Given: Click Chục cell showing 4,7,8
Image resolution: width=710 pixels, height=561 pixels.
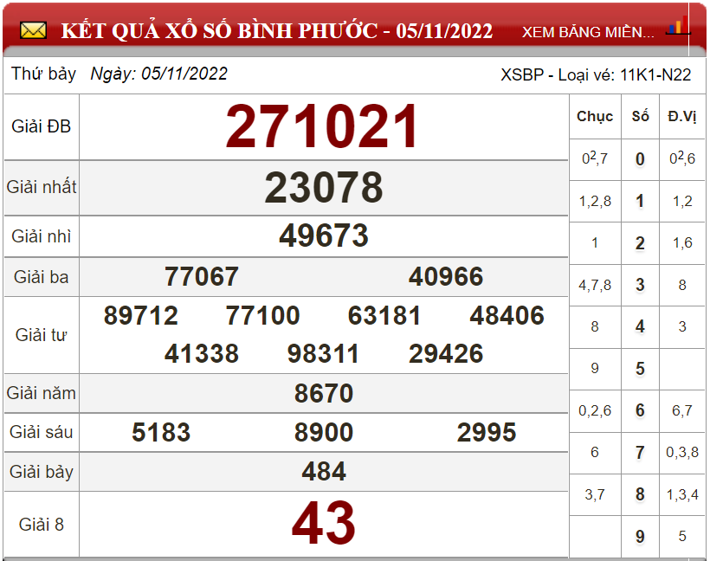Looking at the screenshot, I should (x=595, y=285).
